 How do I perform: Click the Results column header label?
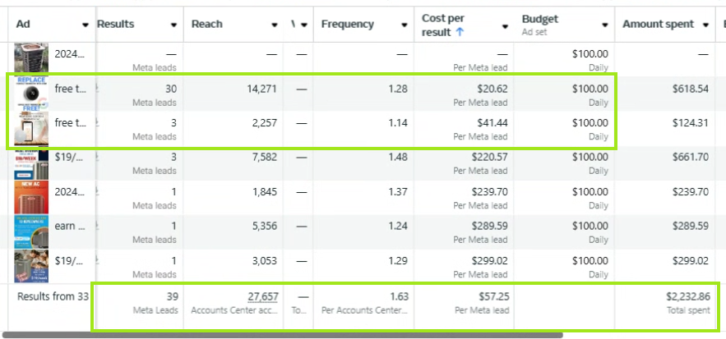click(116, 25)
